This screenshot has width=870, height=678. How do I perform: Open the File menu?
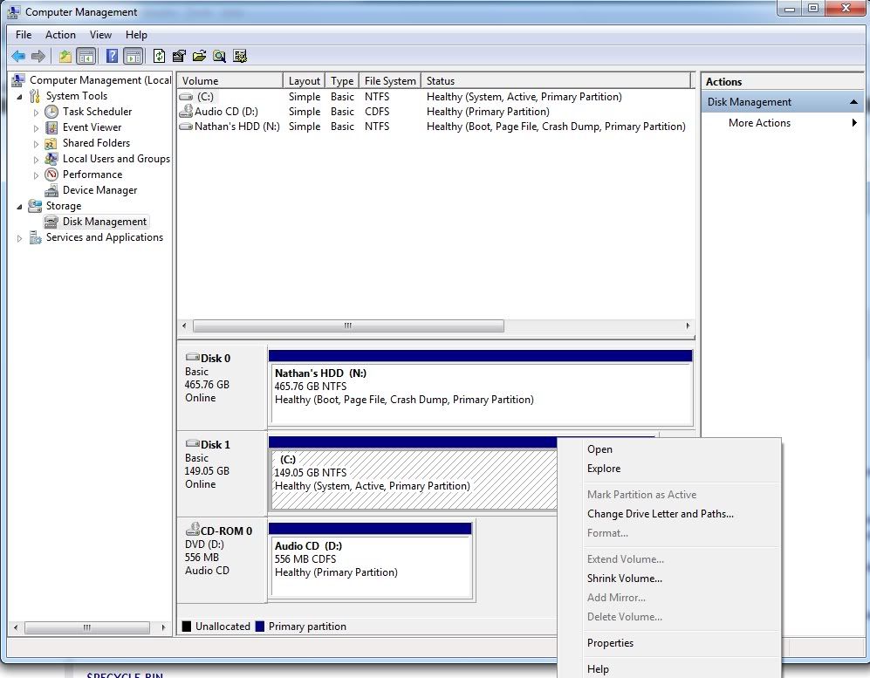click(24, 34)
